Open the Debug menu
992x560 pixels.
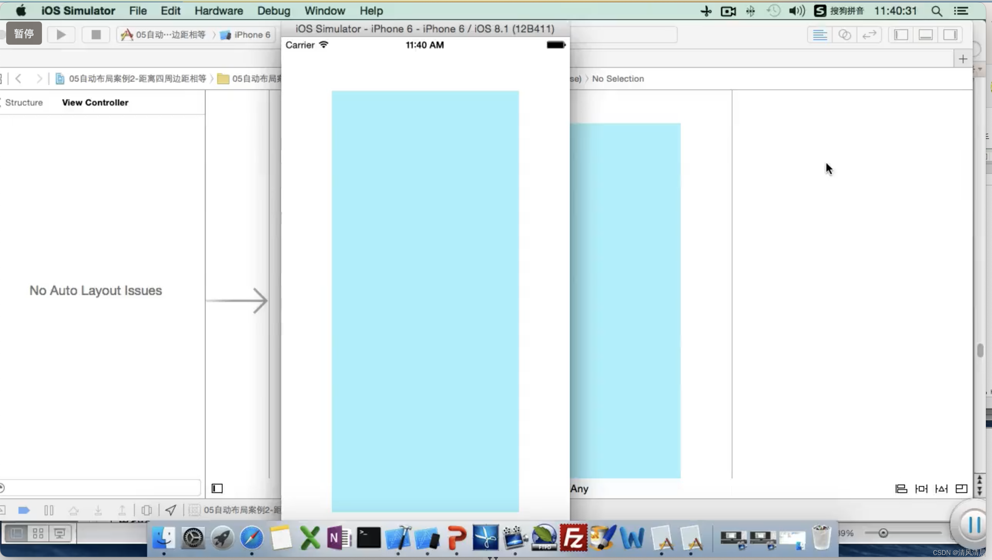[x=274, y=11]
